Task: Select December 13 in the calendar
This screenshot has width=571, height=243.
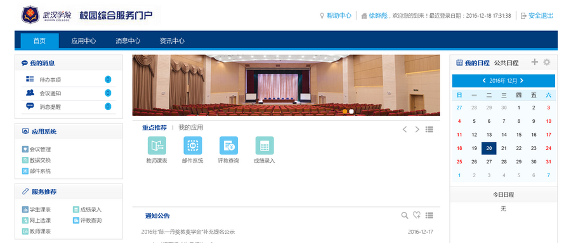Action: pyautogui.click(x=489, y=135)
